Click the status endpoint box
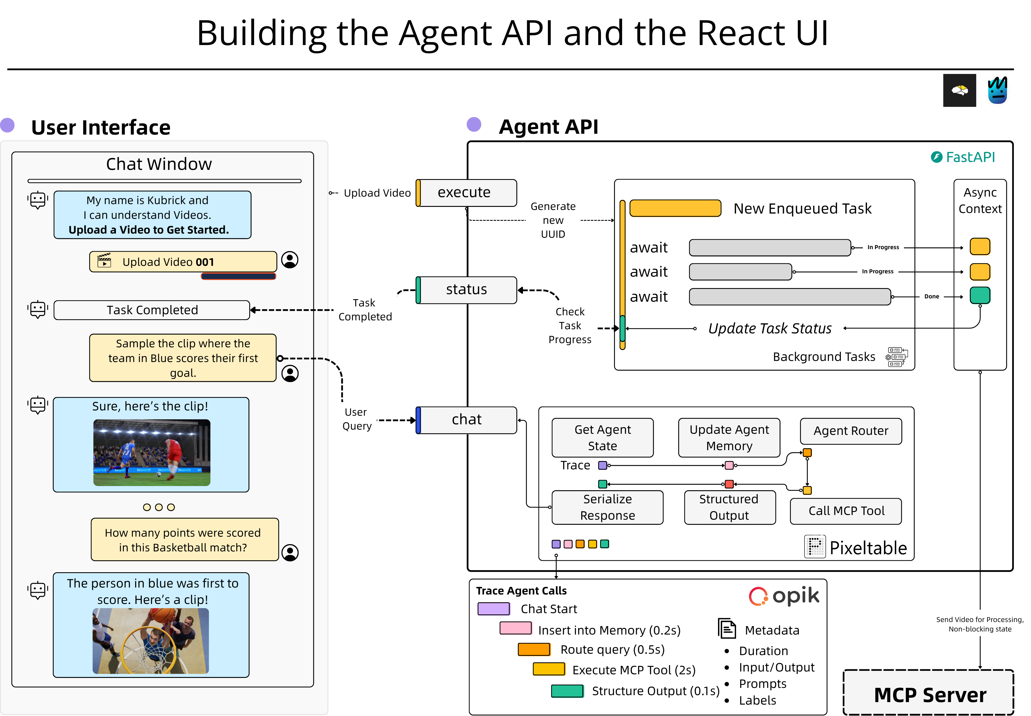Screen dimensions: 1031x716 click(x=466, y=290)
